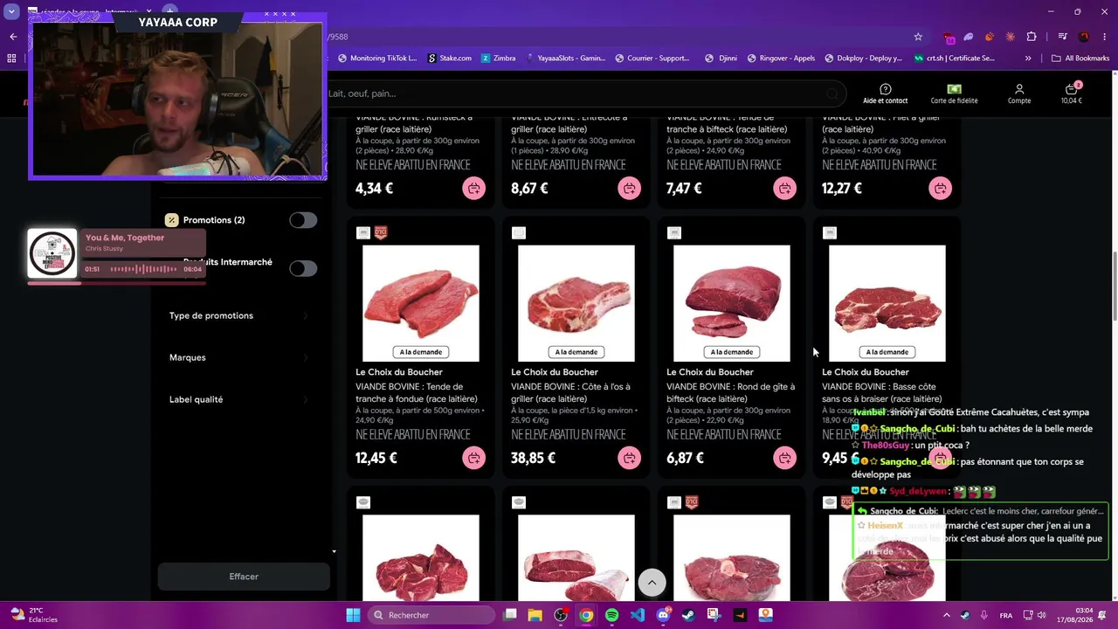Click the Effacer button to clear filters
The width and height of the screenshot is (1118, 629).
[x=244, y=577]
